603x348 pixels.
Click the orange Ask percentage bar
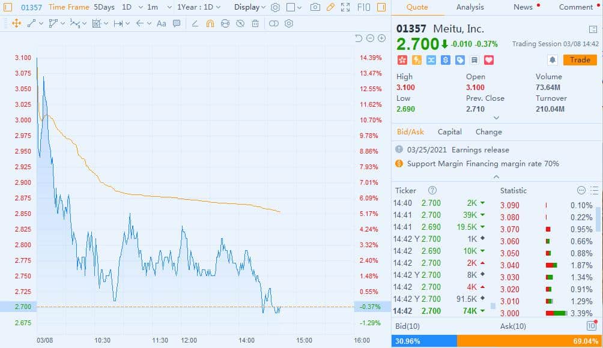click(529, 341)
